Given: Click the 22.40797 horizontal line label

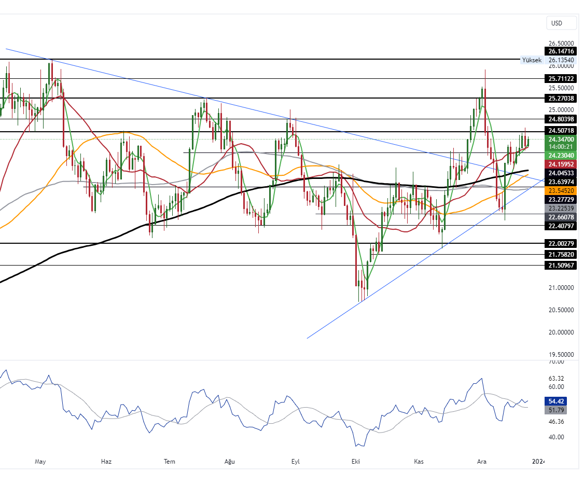Looking at the screenshot, I should [x=561, y=226].
